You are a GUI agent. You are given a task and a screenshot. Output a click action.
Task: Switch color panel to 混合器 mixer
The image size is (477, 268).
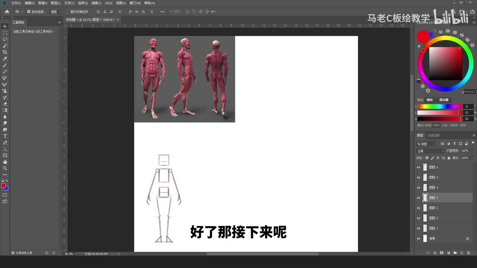pos(443,100)
